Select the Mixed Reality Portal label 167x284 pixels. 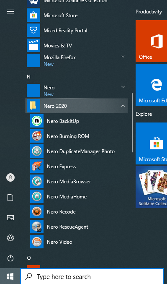click(65, 31)
